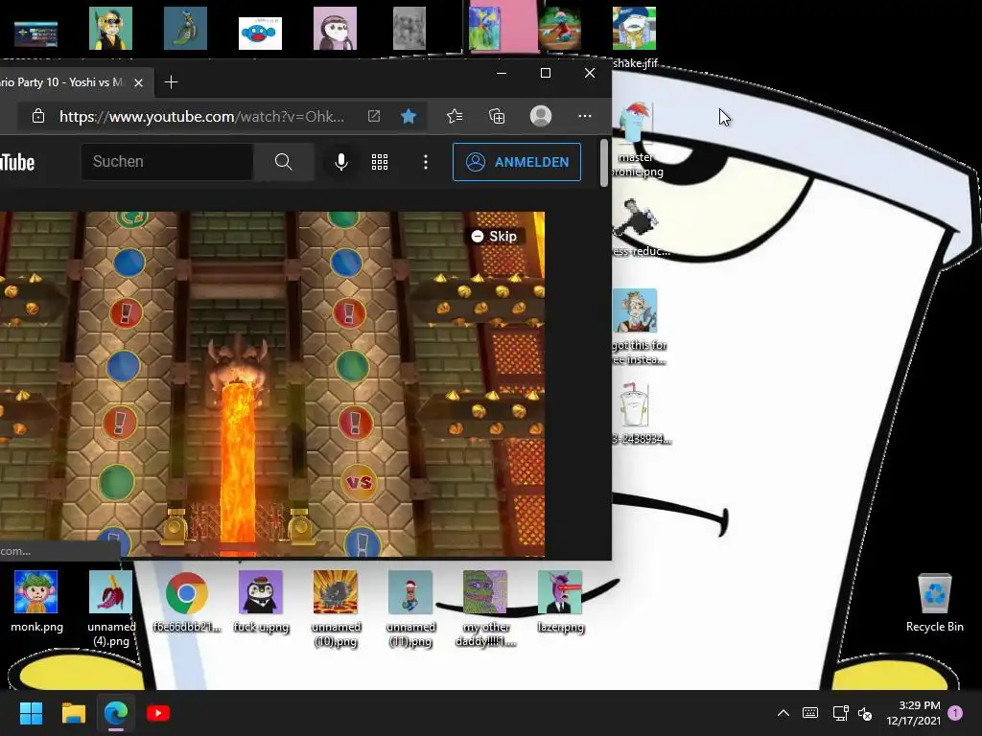Viewport: 982px width, 736px height.
Task: Click Microsoft Edge in the taskbar
Action: 116,713
